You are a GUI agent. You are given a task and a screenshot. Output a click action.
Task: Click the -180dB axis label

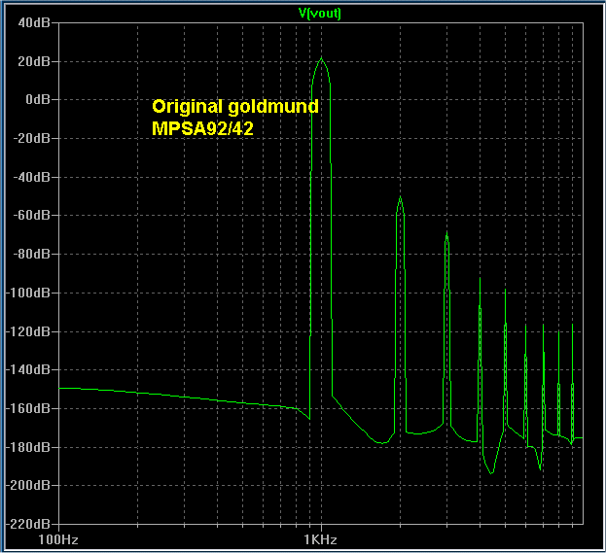tap(28, 447)
